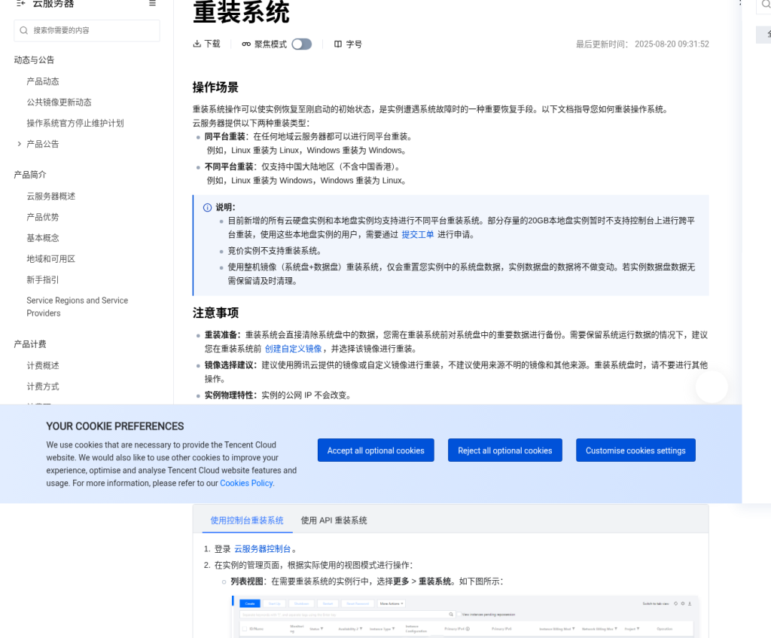This screenshot has width=771, height=638.
Task: Focus the 搜索你需要的内容 search field
Action: [x=87, y=30]
